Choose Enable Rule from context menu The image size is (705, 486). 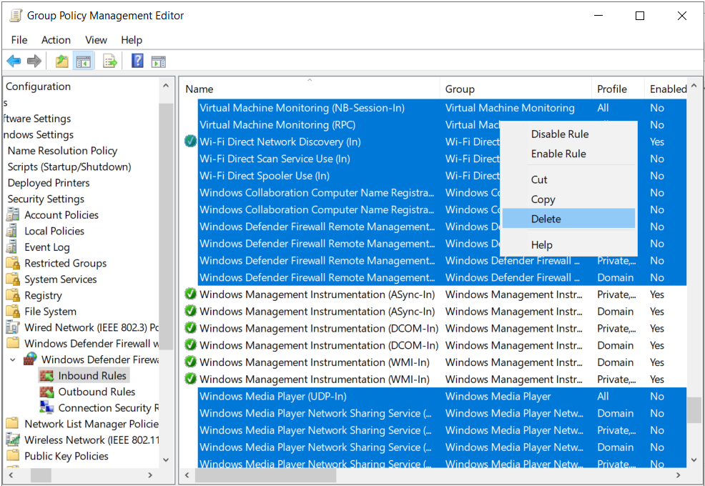(568, 154)
